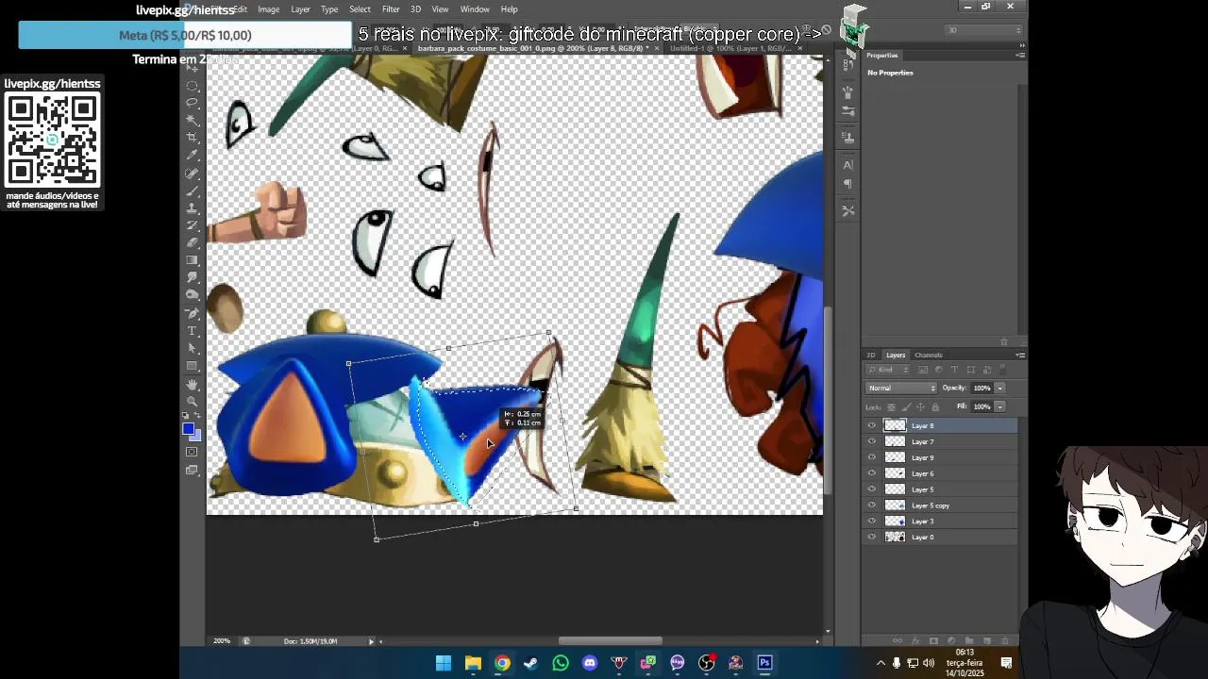Select the Healing Brush tool
1208x679 pixels.
tap(193, 173)
